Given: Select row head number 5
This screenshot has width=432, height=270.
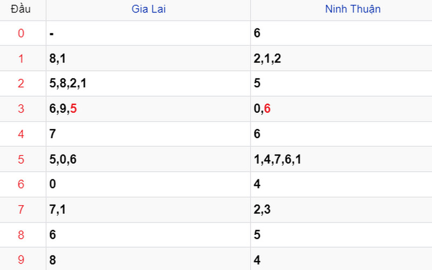Looking at the screenshot, I should (21, 159).
